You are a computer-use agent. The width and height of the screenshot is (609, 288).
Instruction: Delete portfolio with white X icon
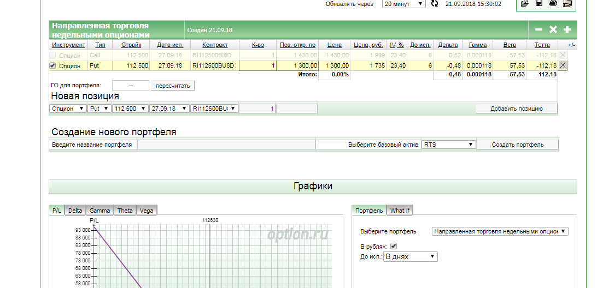click(x=553, y=29)
